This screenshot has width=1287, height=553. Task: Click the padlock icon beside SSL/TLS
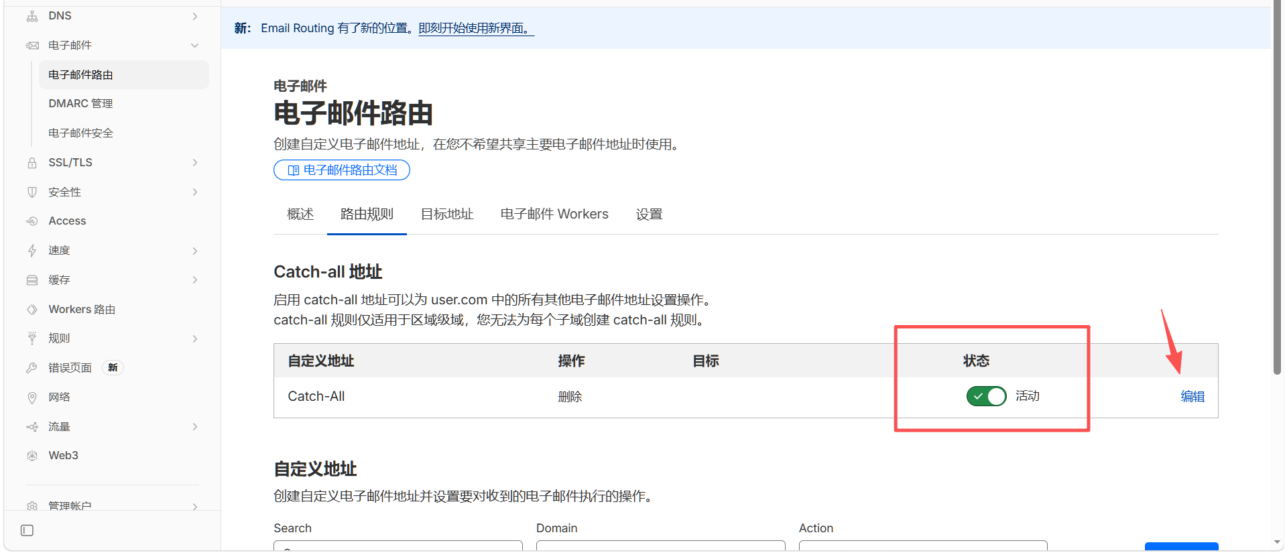[x=32, y=163]
